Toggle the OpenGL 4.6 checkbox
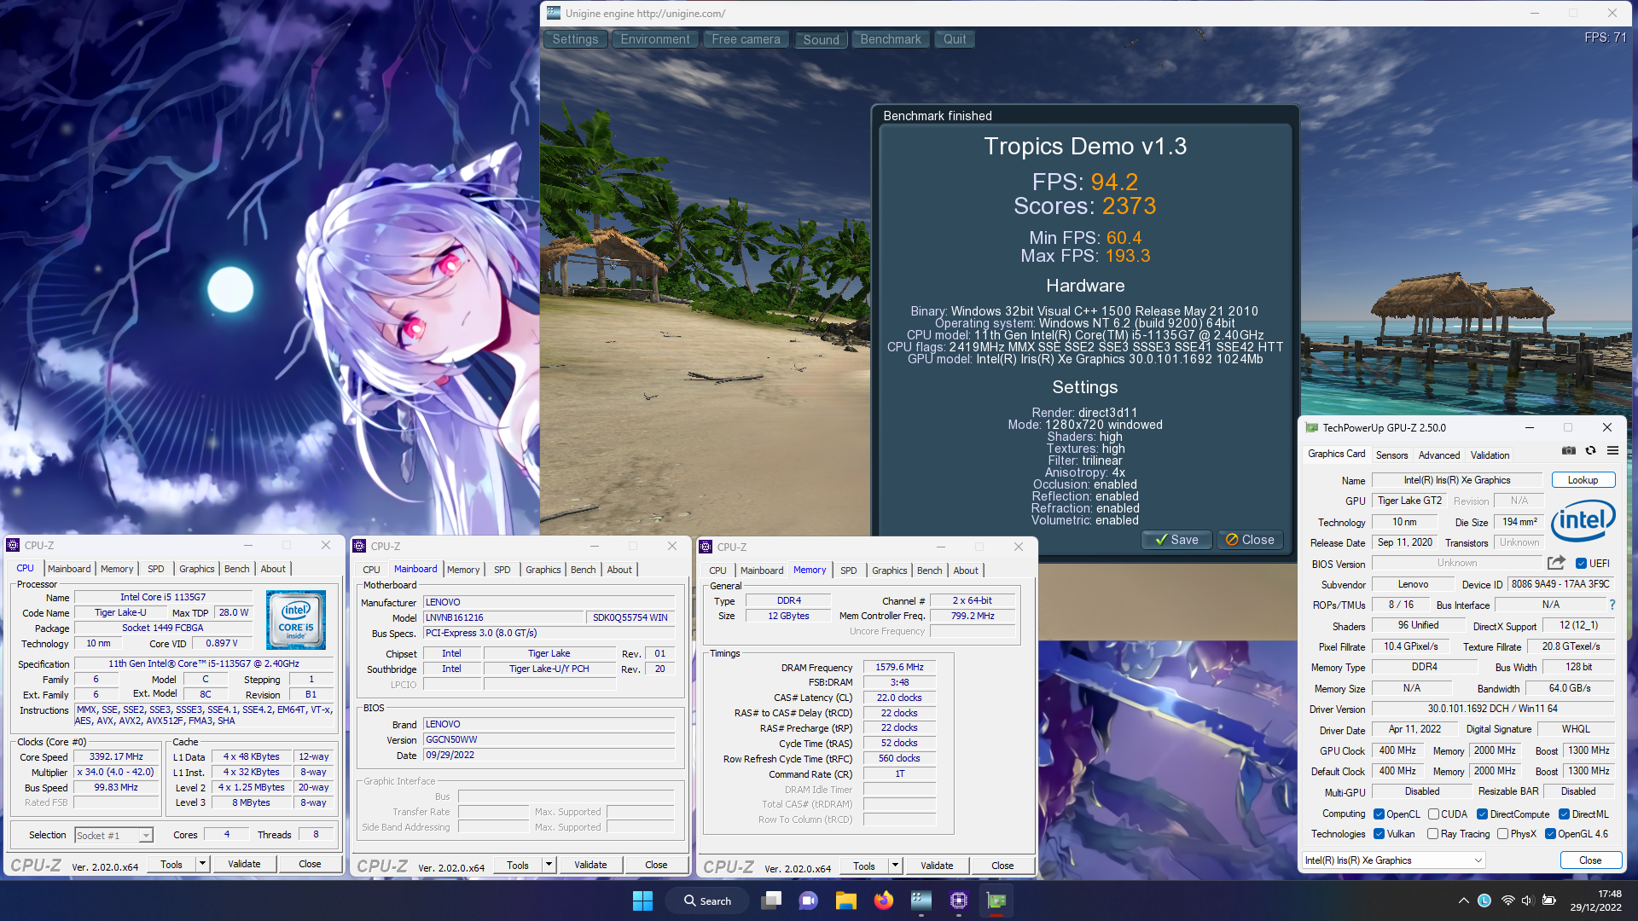This screenshot has height=921, width=1638. point(1550,833)
